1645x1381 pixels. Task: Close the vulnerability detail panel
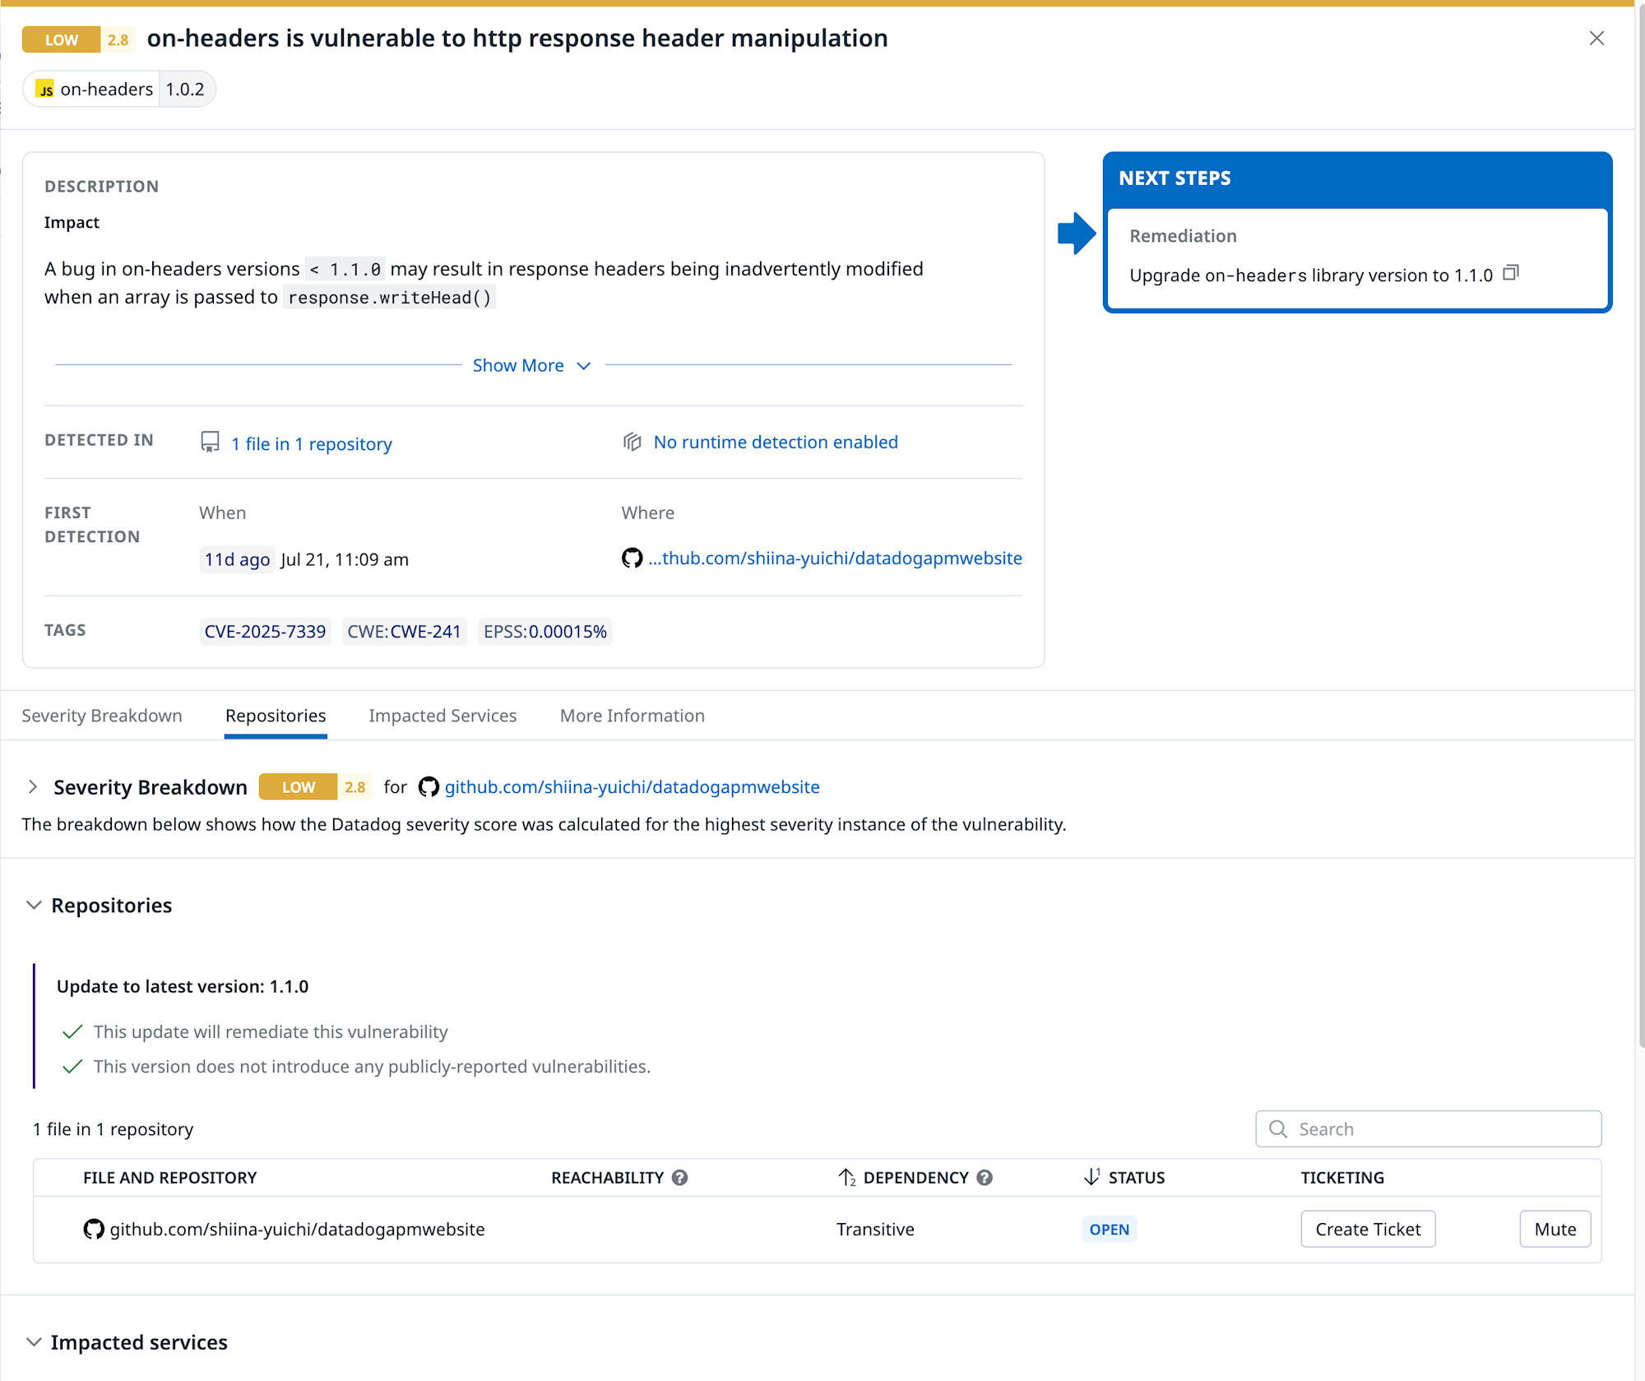point(1596,38)
